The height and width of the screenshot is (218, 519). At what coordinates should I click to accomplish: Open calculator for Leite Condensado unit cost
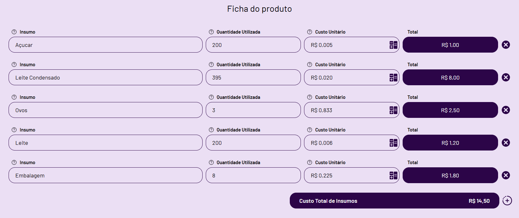pos(393,78)
